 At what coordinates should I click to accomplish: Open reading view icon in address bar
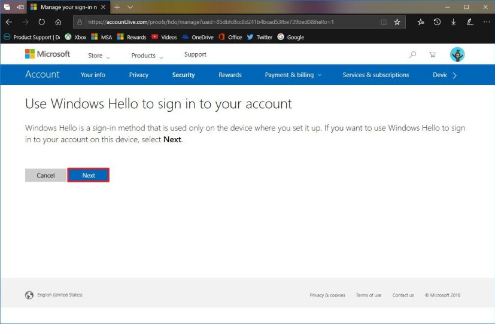point(384,22)
